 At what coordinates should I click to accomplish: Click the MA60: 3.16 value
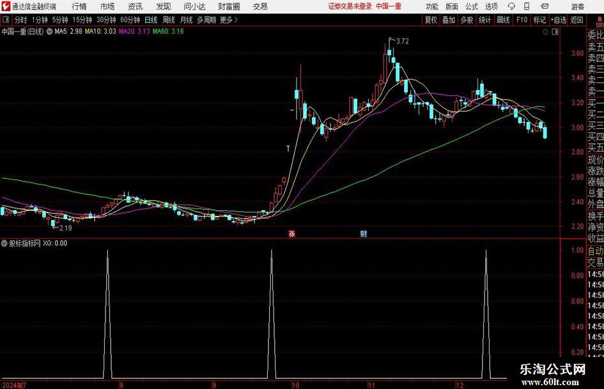(x=168, y=31)
